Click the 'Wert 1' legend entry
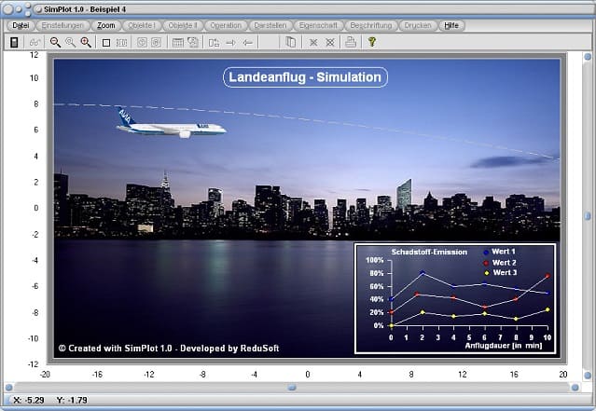This screenshot has width=596, height=411. click(x=499, y=252)
